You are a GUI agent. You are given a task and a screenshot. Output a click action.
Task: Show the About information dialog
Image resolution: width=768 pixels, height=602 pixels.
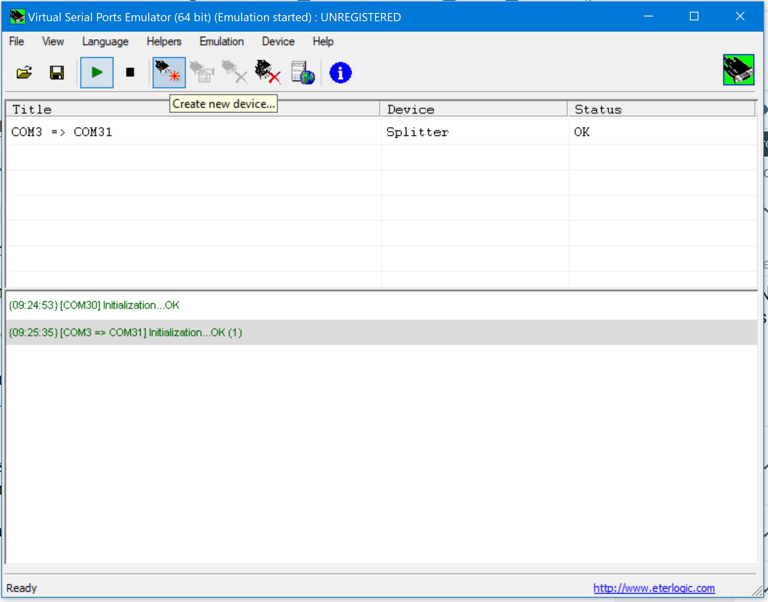click(339, 72)
